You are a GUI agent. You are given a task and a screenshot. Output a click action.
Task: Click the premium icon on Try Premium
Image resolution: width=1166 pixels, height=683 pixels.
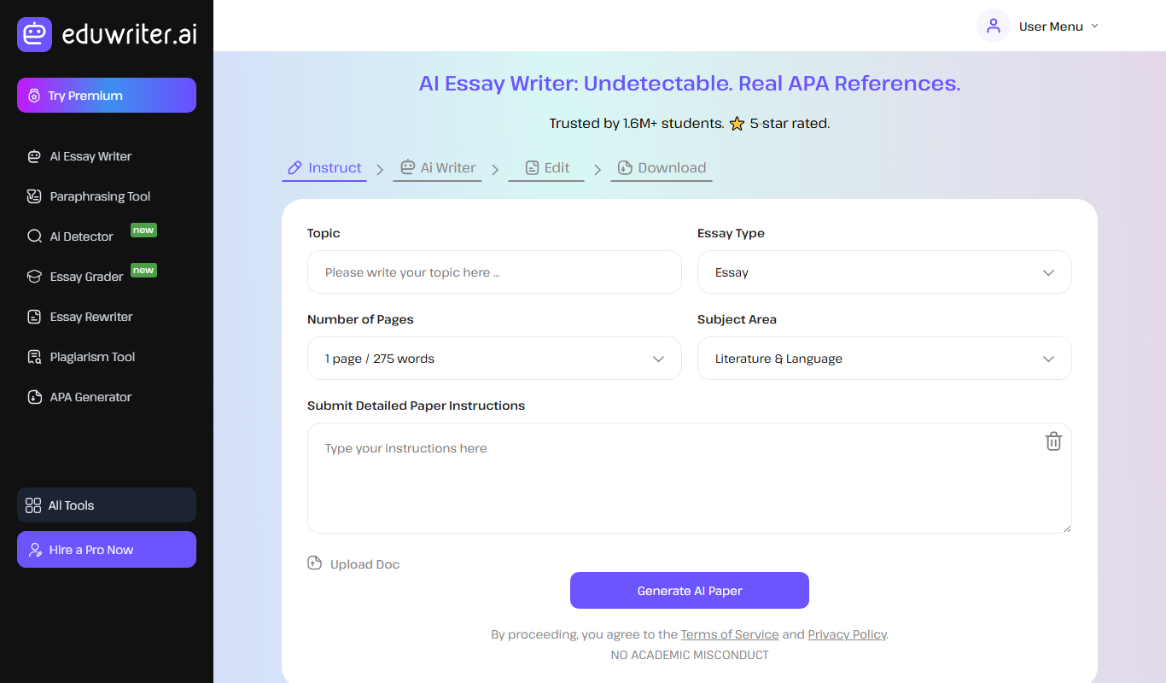coord(34,96)
